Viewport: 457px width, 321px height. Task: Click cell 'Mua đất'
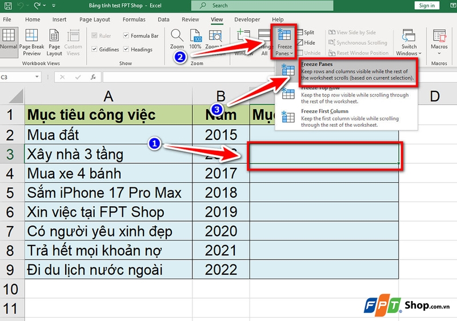(109, 135)
